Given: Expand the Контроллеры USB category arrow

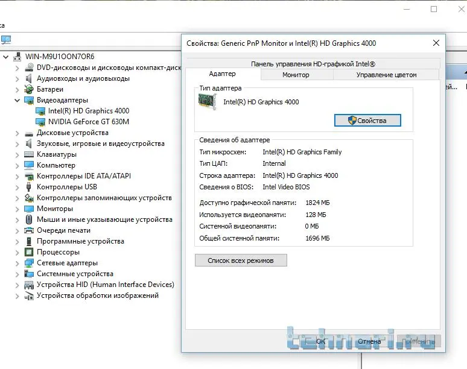Looking at the screenshot, I should click(x=17, y=187).
